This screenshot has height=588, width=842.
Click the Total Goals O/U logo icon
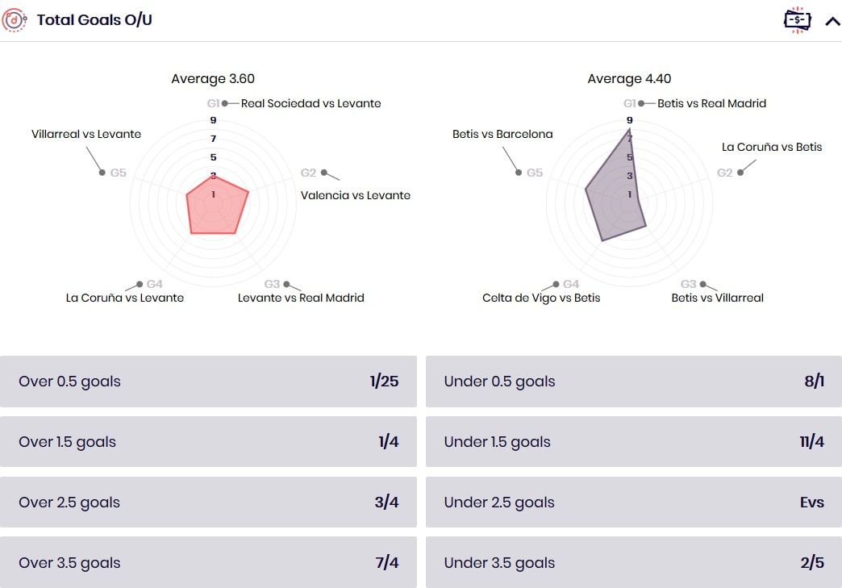pos(14,20)
